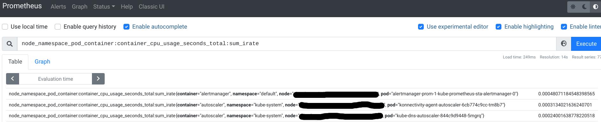Screen dimensions: 601x122
Task: Uncheck Use experimental editor
Action: tap(421, 27)
